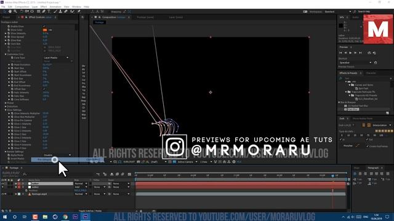Open blending mode dropdown showing Add
The height and width of the screenshot is (221, 394).
click(81, 187)
